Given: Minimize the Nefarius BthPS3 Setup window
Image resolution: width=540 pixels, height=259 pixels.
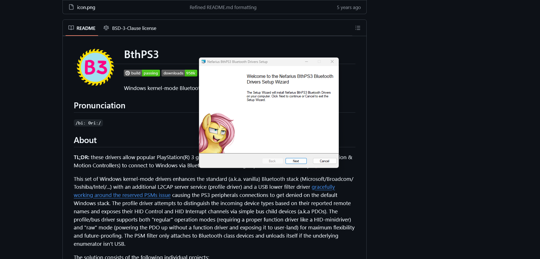Looking at the screenshot, I should (306, 62).
